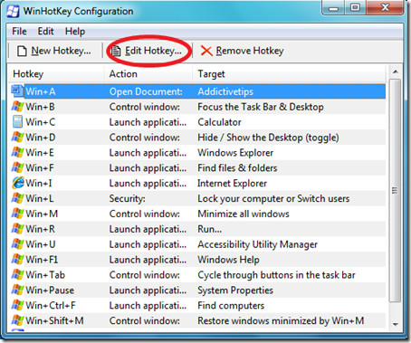Select the Win+A hotkey text
The height and width of the screenshot is (343, 411).
(41, 91)
